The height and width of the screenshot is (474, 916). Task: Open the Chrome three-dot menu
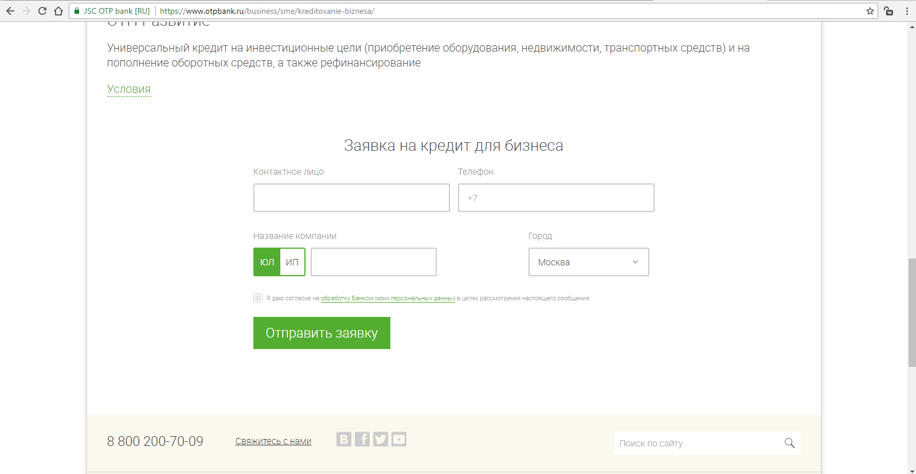point(907,11)
